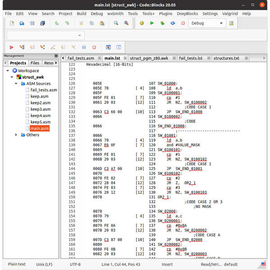Open a file using the folder icon
The image size is (270, 270).
[x=22, y=23]
